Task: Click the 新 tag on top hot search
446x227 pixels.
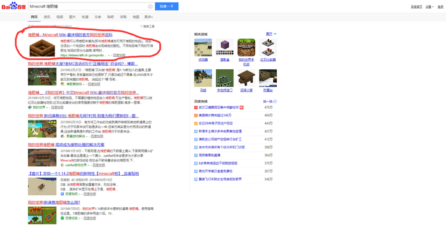Action: (242, 108)
